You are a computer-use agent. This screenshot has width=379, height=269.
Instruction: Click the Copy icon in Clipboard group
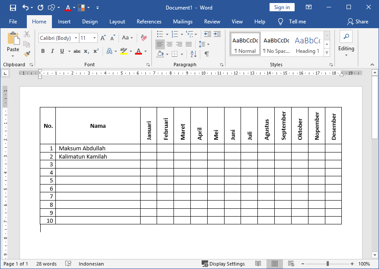(26, 44)
